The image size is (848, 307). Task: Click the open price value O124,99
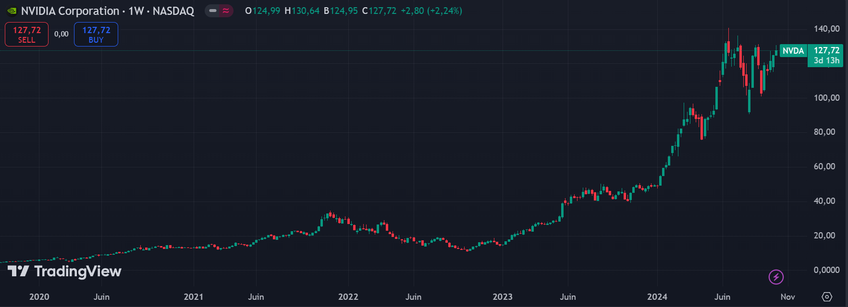(263, 11)
